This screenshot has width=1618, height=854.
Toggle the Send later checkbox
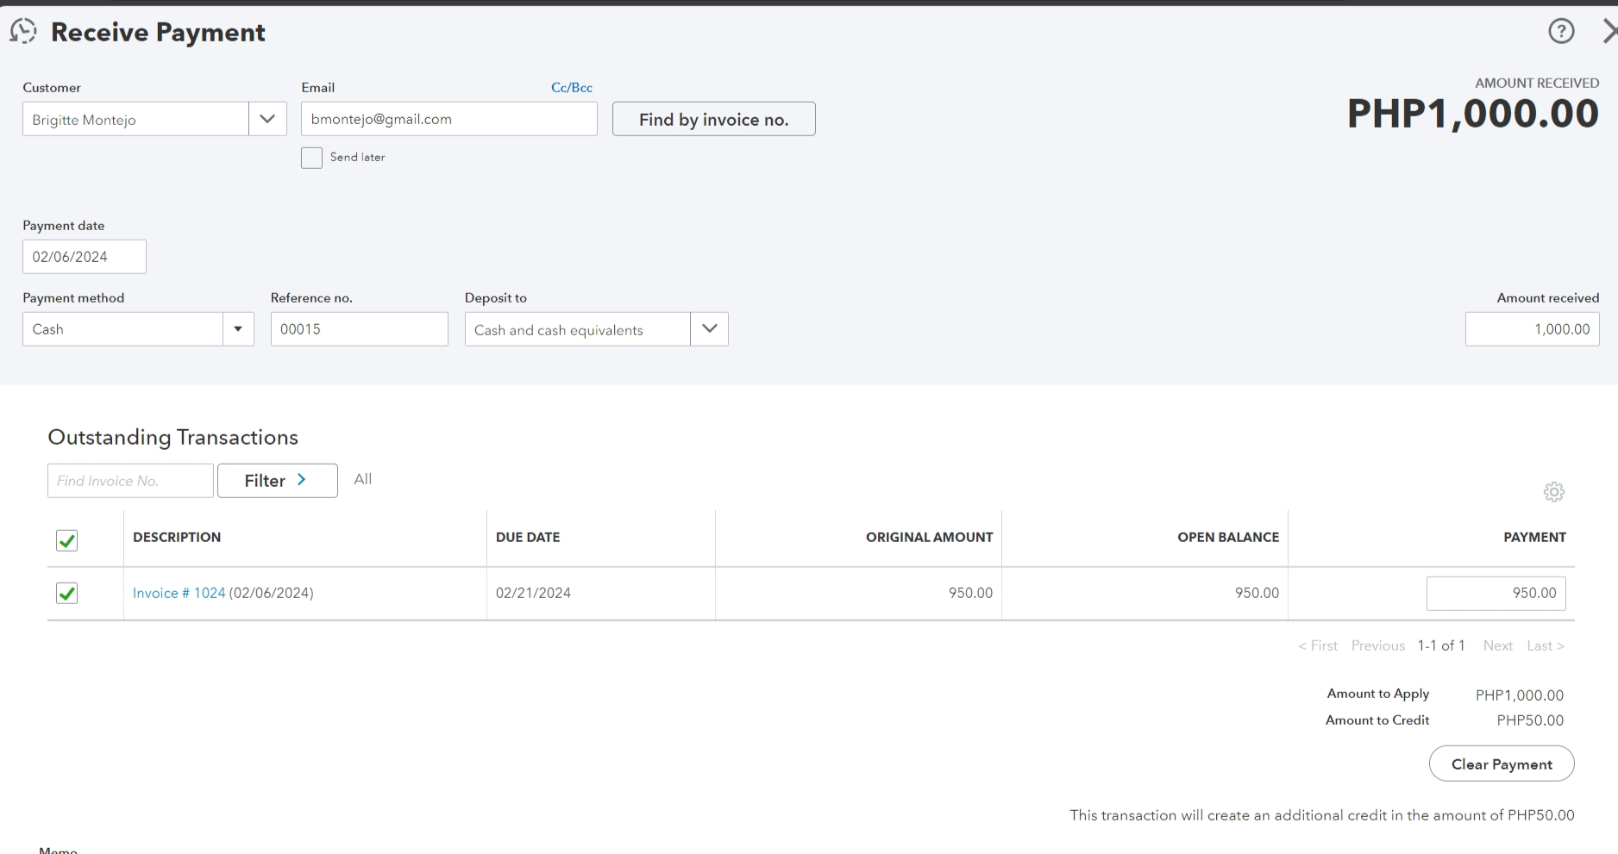coord(311,158)
